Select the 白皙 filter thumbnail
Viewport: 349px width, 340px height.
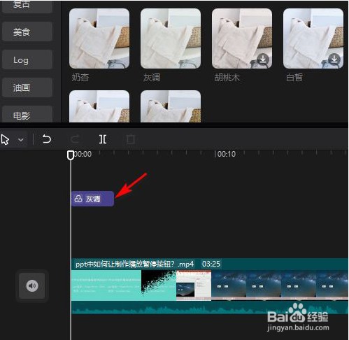[x=313, y=38]
